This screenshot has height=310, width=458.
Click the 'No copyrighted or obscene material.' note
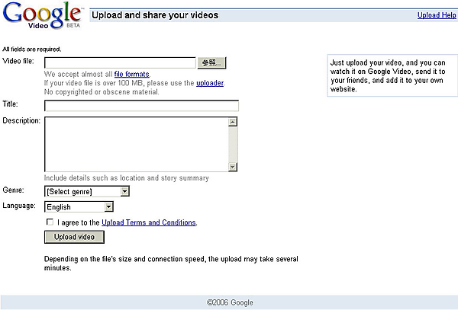coord(102,92)
